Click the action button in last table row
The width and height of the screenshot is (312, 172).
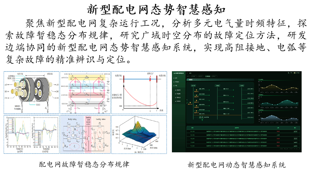pyautogui.click(x=295, y=145)
